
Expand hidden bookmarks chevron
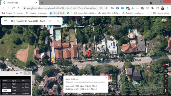149,13
